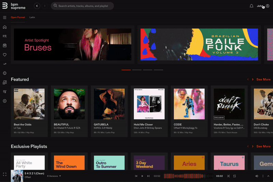Image resolution: width=273 pixels, height=182 pixels.
Task: Open the Beat the Odds album cover
Action: [x=29, y=104]
